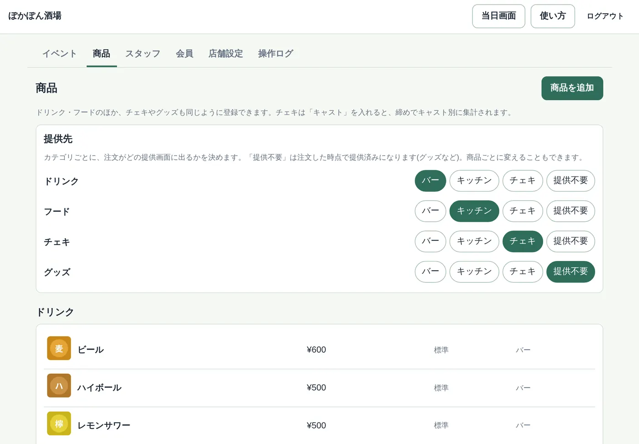Viewport: 639px width, 444px height.
Task: Set ドリンク destination to バー
Action: click(430, 181)
